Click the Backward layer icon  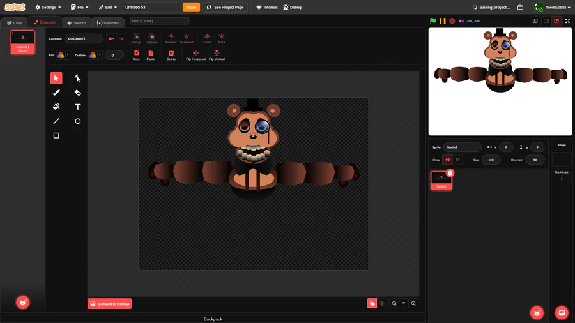[x=187, y=38]
